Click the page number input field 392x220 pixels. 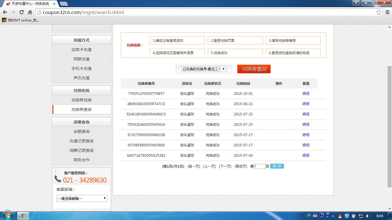pos(260,166)
